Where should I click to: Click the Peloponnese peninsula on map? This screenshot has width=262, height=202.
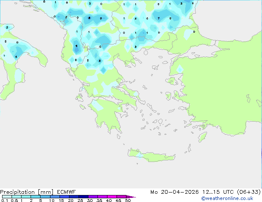107,115
